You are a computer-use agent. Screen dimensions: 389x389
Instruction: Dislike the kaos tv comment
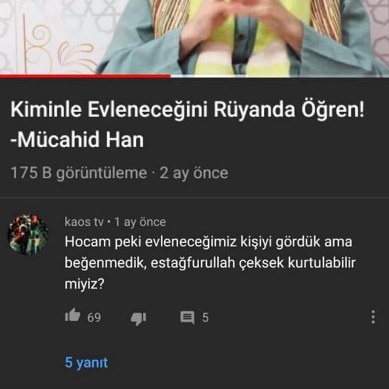[x=139, y=318]
